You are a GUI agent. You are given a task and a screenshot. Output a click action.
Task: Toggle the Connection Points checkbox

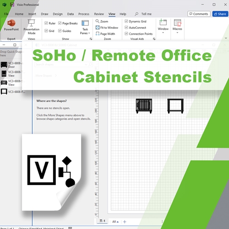tap(126, 33)
